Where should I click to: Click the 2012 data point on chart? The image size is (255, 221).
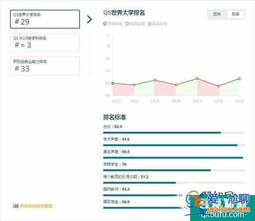(x=113, y=83)
